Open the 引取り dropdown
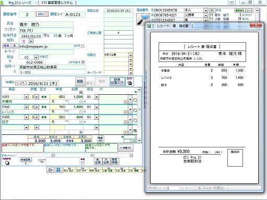Image resolution: width=267 pixels, height=200 pixels. pos(131,55)
